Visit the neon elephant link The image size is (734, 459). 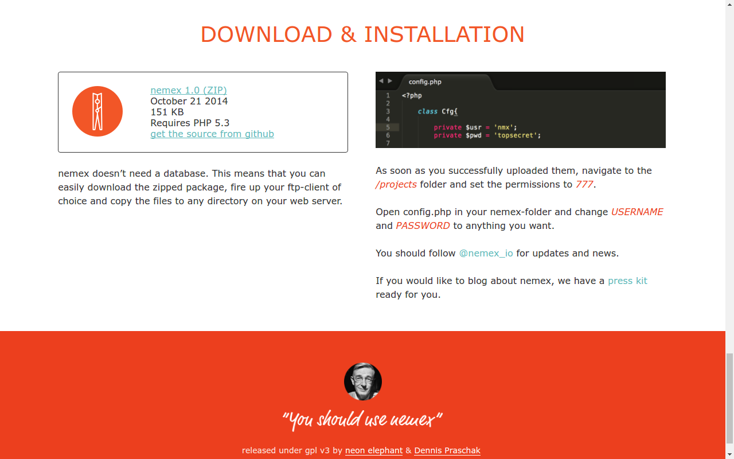coord(373,450)
